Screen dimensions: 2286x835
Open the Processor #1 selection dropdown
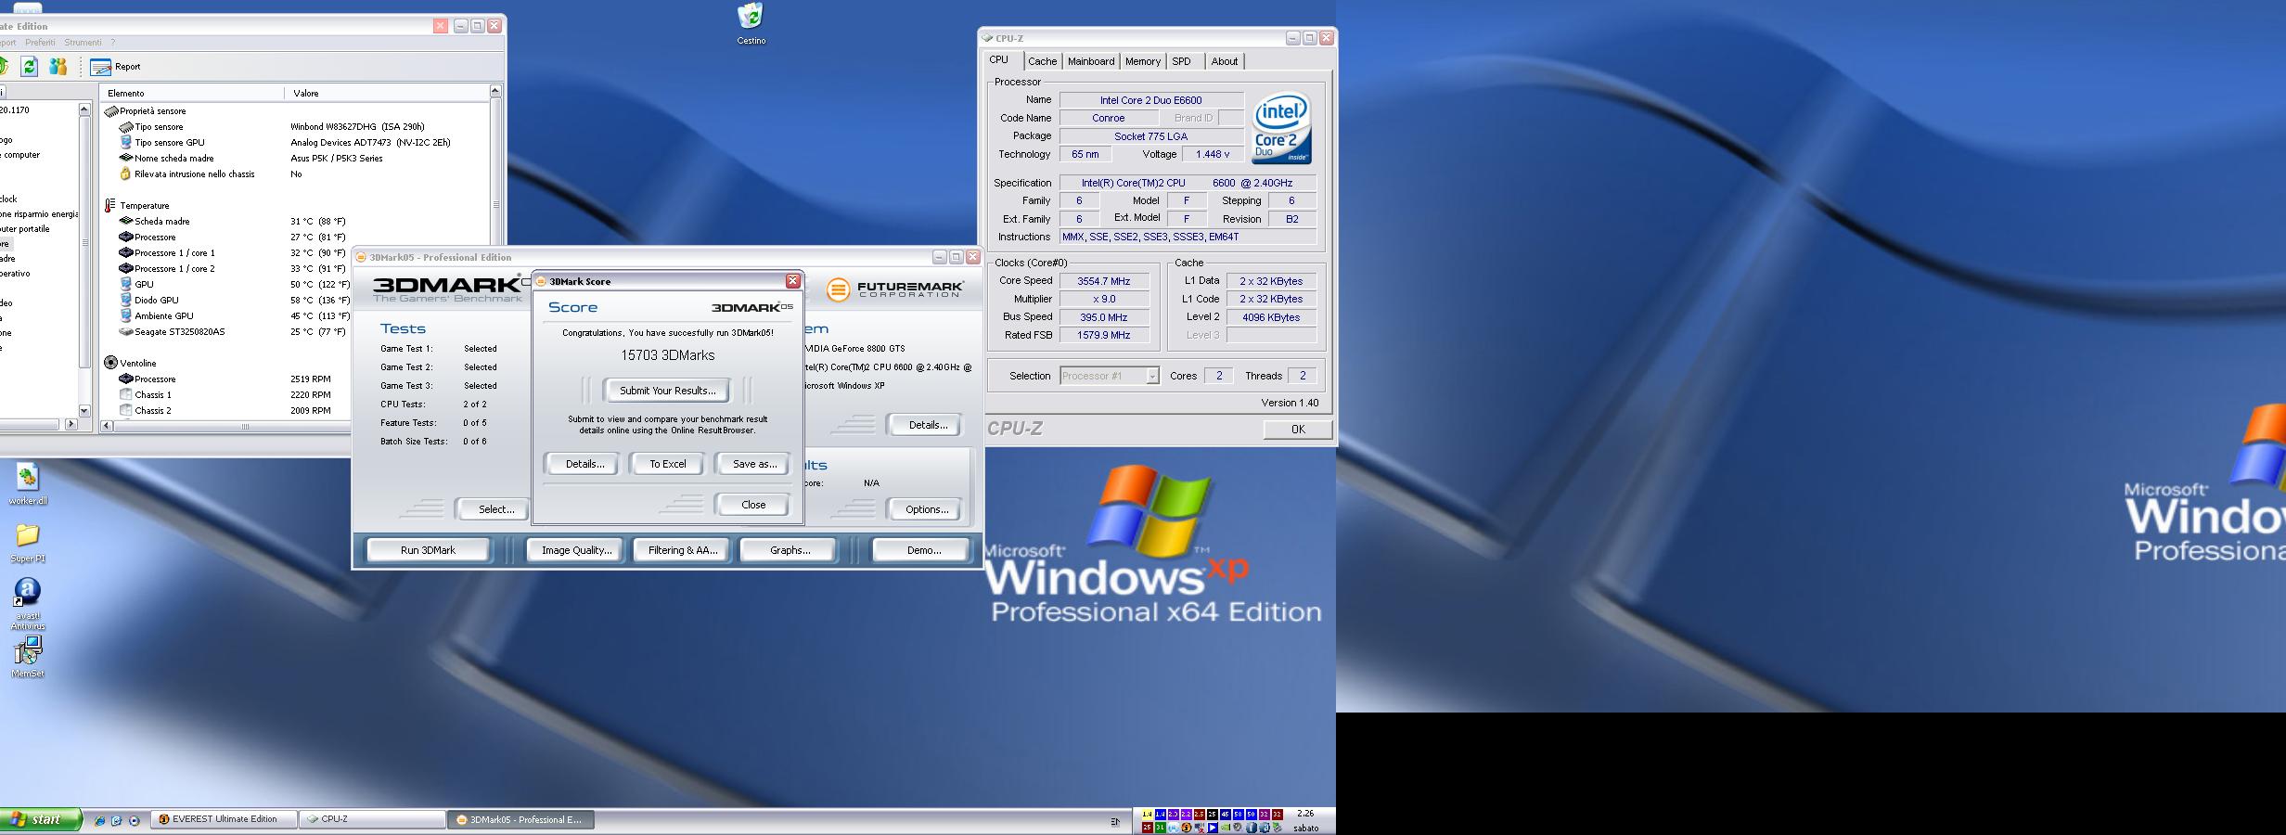click(x=1110, y=376)
